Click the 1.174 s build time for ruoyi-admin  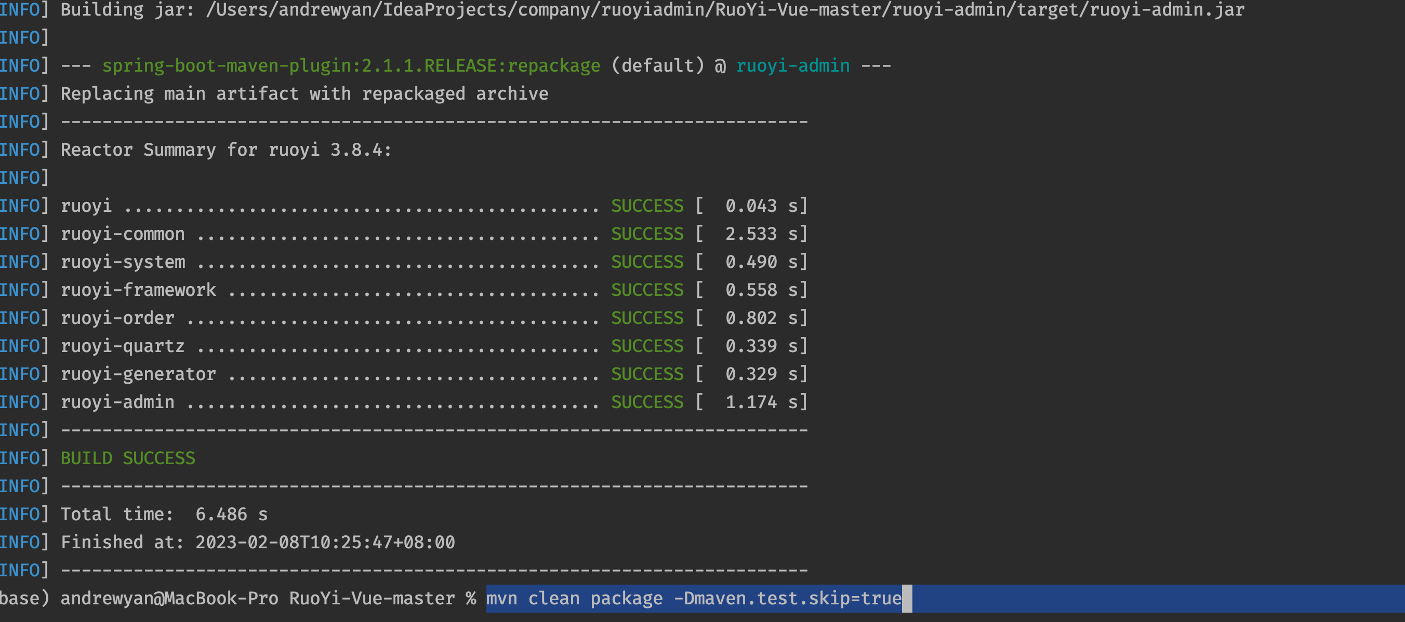coord(750,402)
